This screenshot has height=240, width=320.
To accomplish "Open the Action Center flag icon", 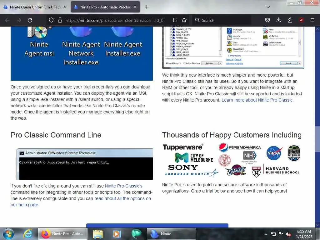I will (281, 234).
